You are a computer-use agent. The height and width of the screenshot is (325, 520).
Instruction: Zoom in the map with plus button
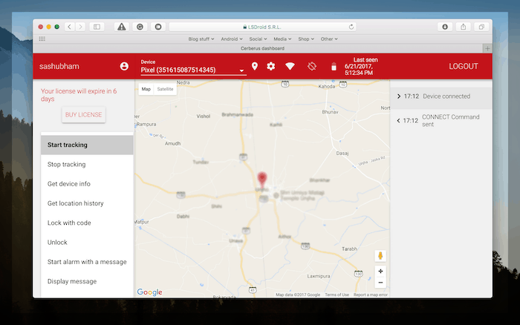380,272
